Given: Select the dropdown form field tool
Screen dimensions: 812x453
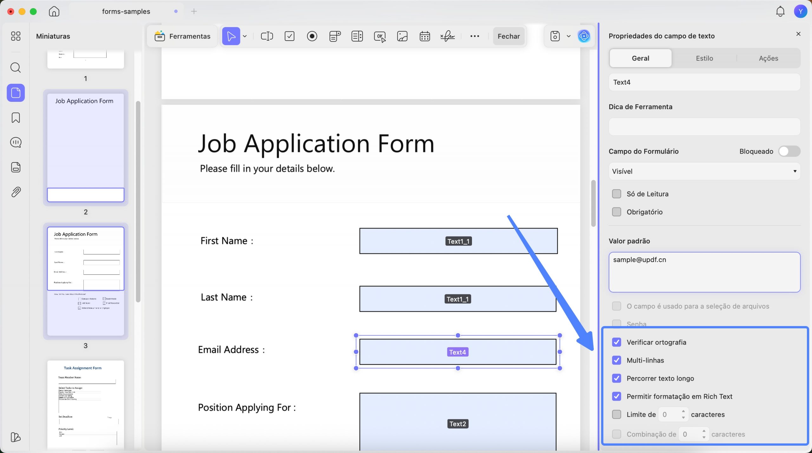Looking at the screenshot, I should (x=335, y=36).
